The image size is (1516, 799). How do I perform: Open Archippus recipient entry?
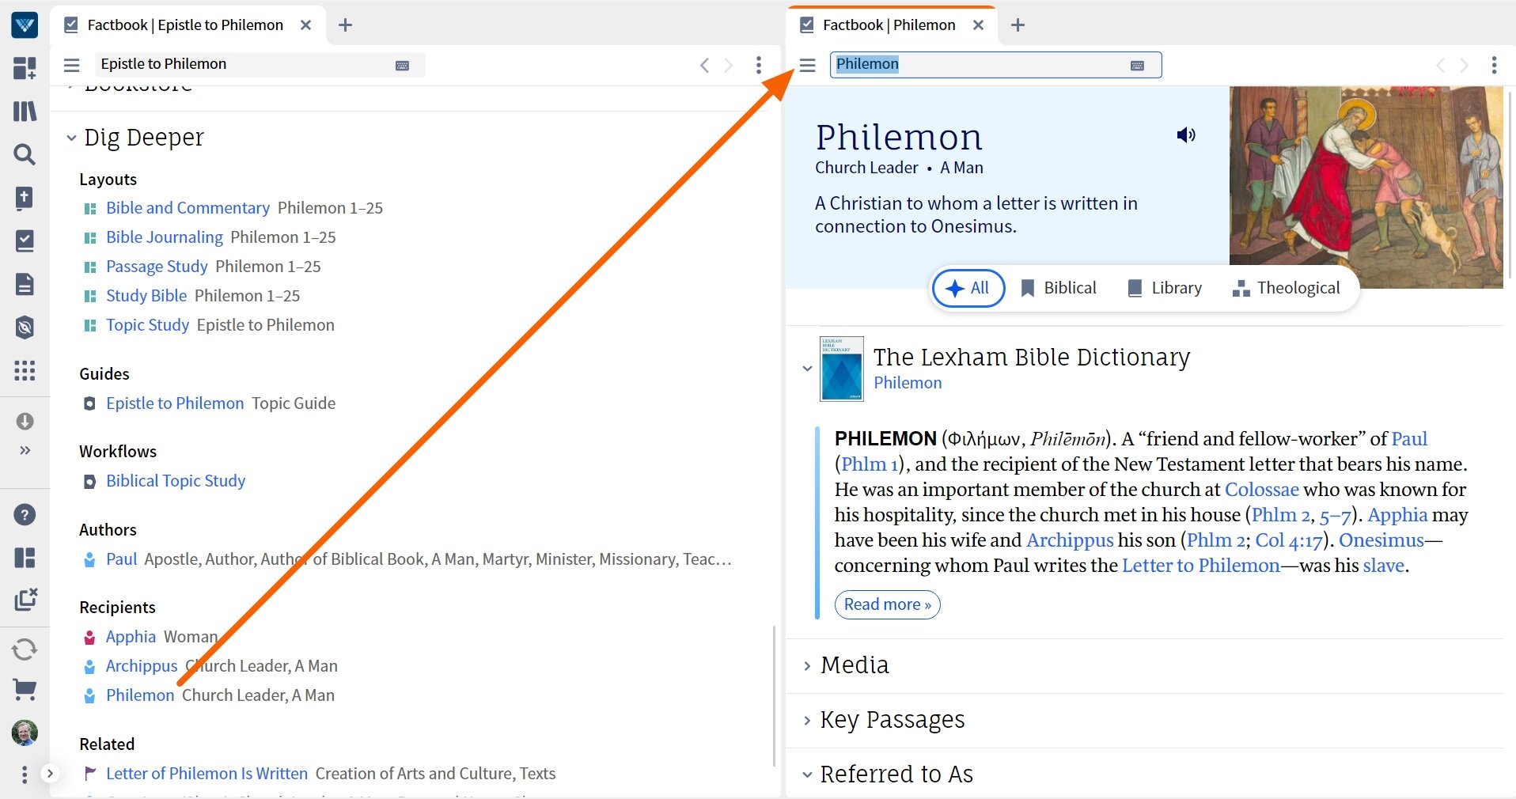142,666
